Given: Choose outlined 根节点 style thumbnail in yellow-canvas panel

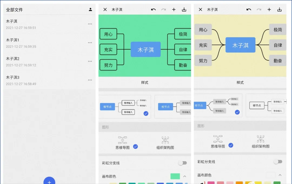Looking at the screenshot, I should click(266, 105).
